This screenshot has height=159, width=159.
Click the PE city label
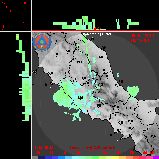click(121, 82)
